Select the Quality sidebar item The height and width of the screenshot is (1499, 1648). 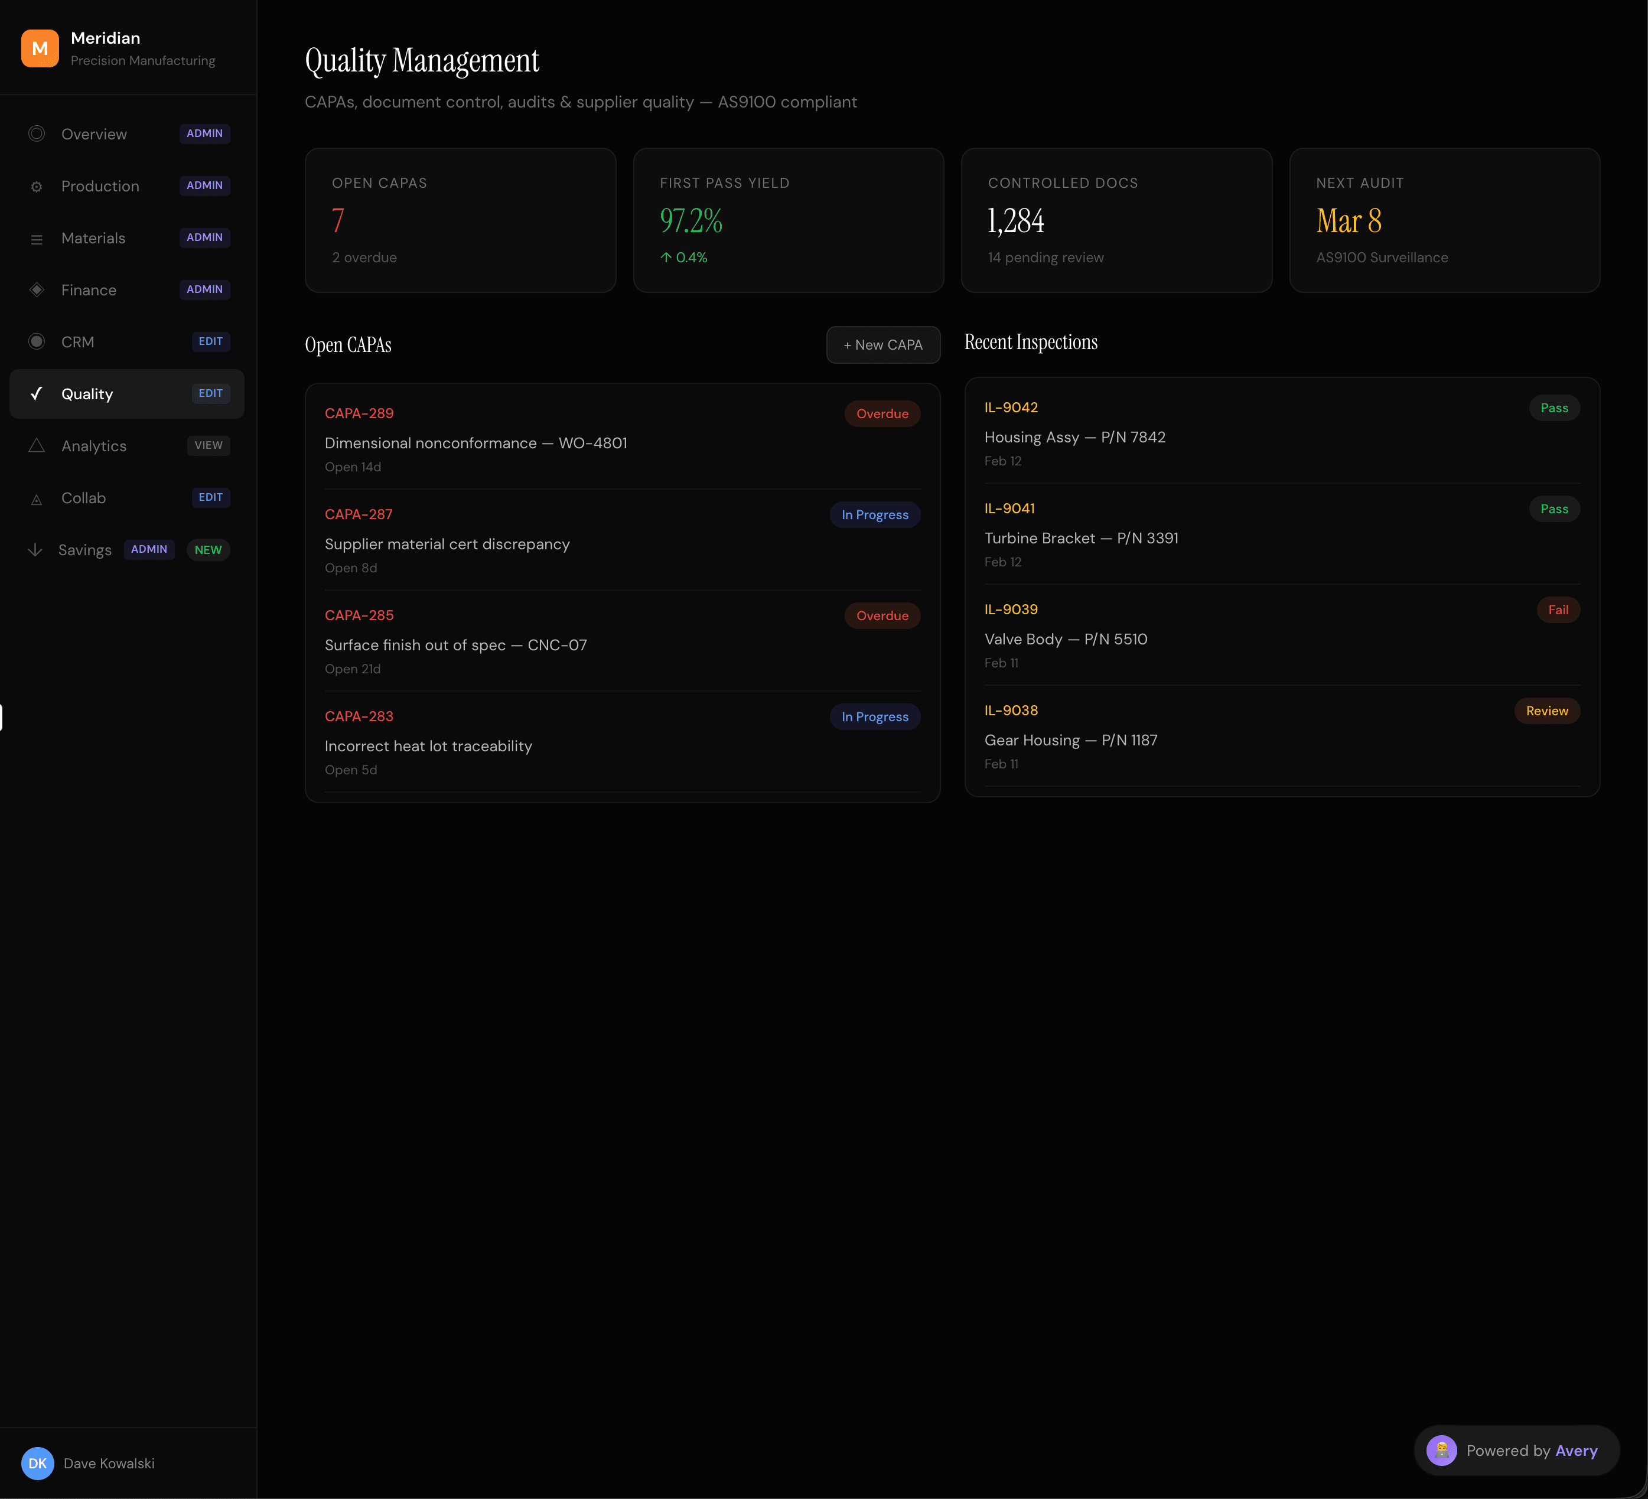[x=87, y=394]
